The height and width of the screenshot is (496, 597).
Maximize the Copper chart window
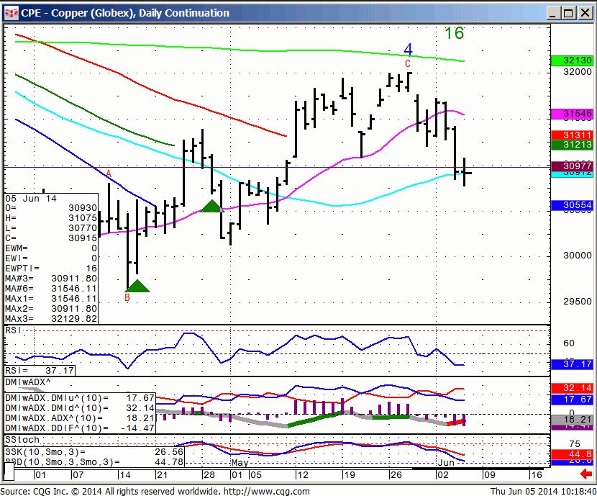569,13
